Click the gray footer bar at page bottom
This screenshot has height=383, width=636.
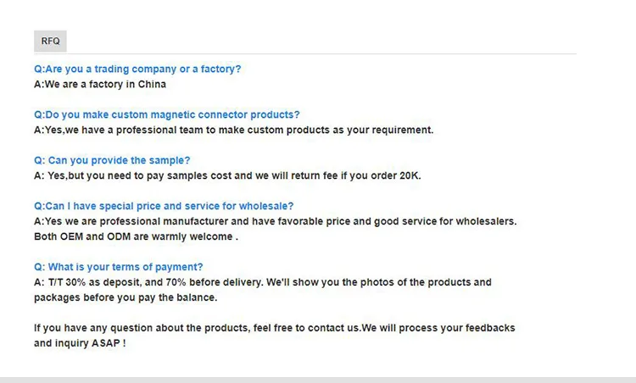pos(318,379)
